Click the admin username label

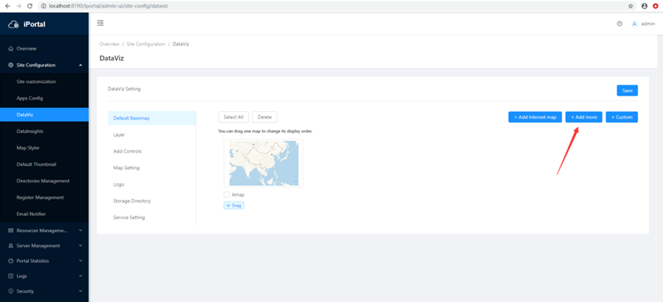click(648, 24)
